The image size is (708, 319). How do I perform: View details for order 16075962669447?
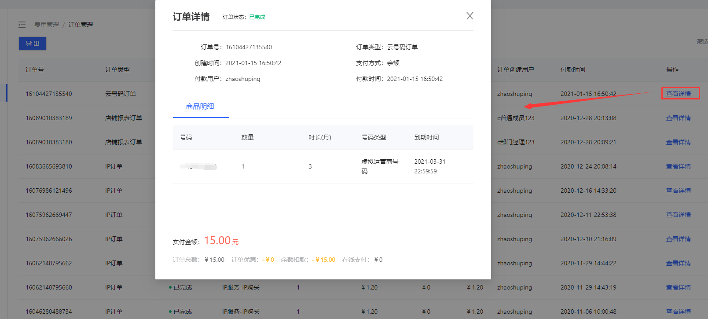point(679,215)
